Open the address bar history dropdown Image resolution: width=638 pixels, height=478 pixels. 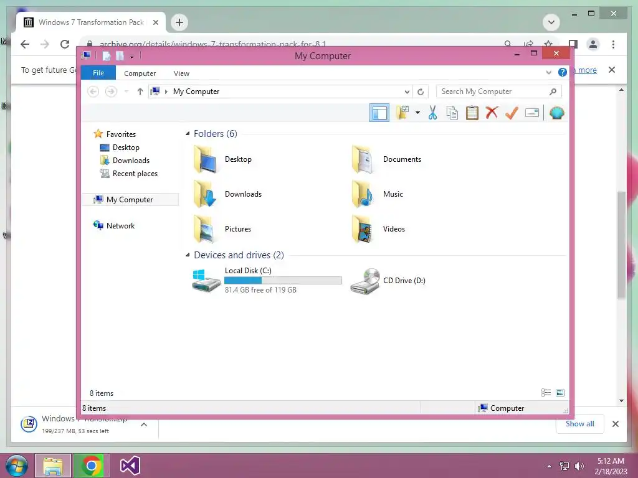tap(407, 92)
